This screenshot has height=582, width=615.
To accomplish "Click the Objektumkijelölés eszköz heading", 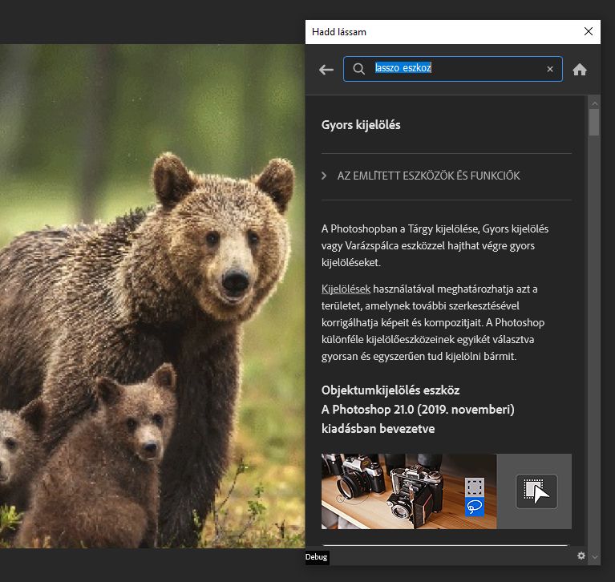I will click(390, 390).
